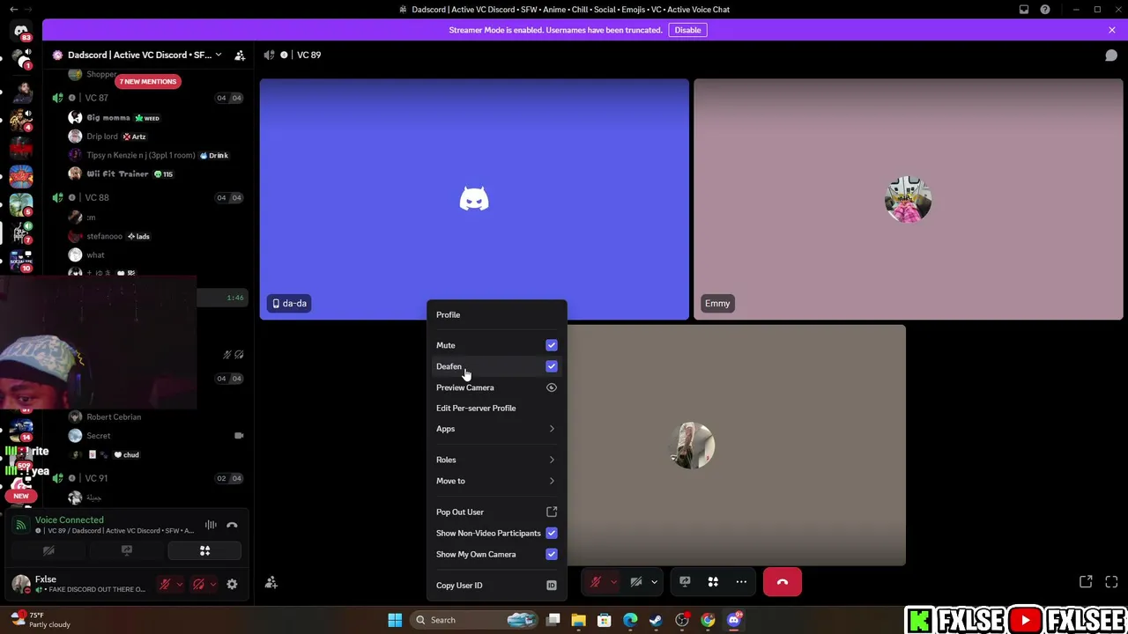Click the Windows taskbar Search box
This screenshot has height=634, width=1128.
coord(475,620)
